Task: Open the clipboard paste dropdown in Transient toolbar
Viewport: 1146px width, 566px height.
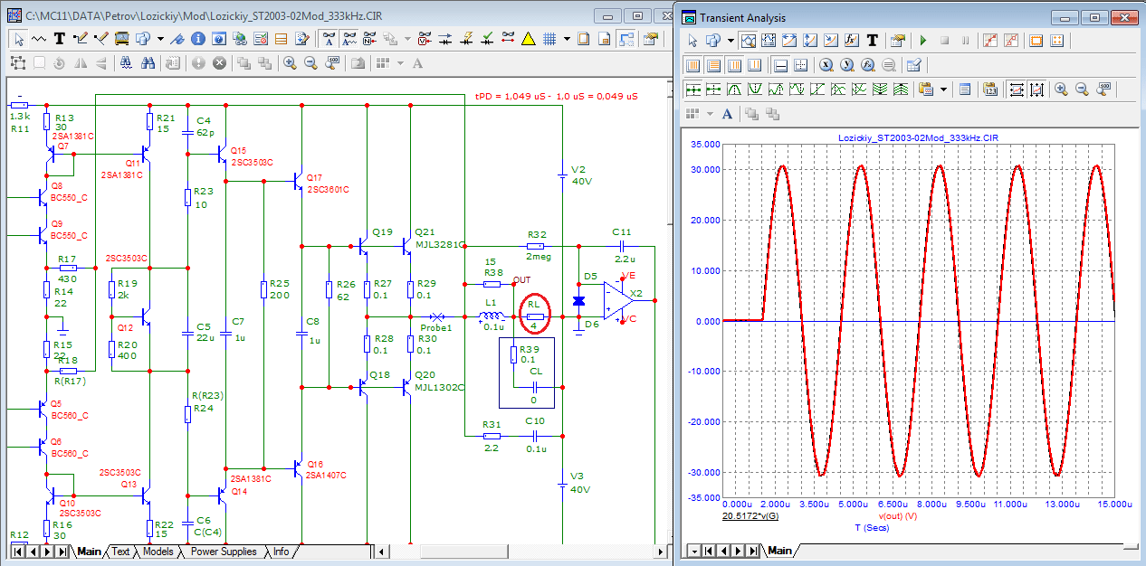Action: pyautogui.click(x=943, y=89)
